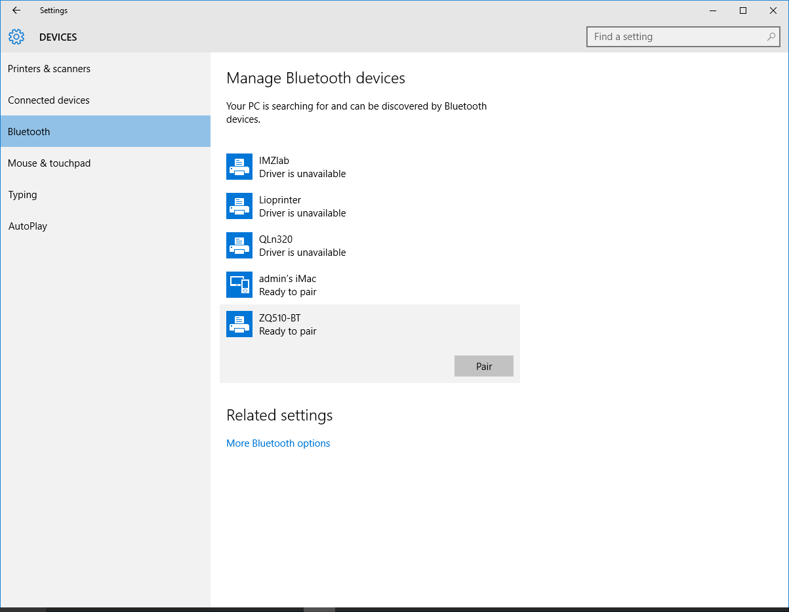The image size is (789, 612).
Task: Open Printers & scanners section
Action: pyautogui.click(x=49, y=69)
